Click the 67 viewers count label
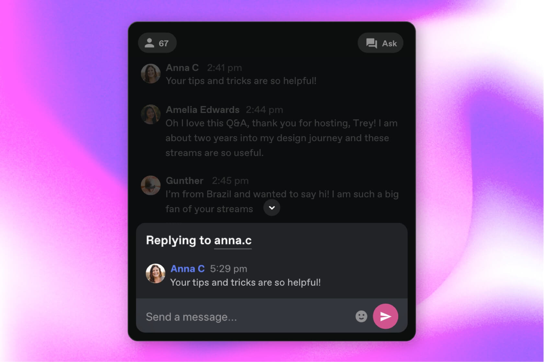544x362 pixels. click(x=164, y=43)
